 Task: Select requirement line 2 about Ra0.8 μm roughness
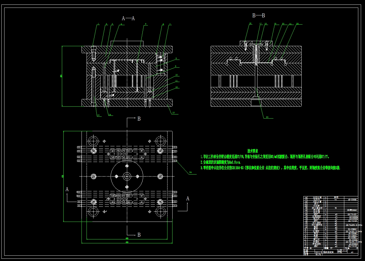[x=220, y=162]
